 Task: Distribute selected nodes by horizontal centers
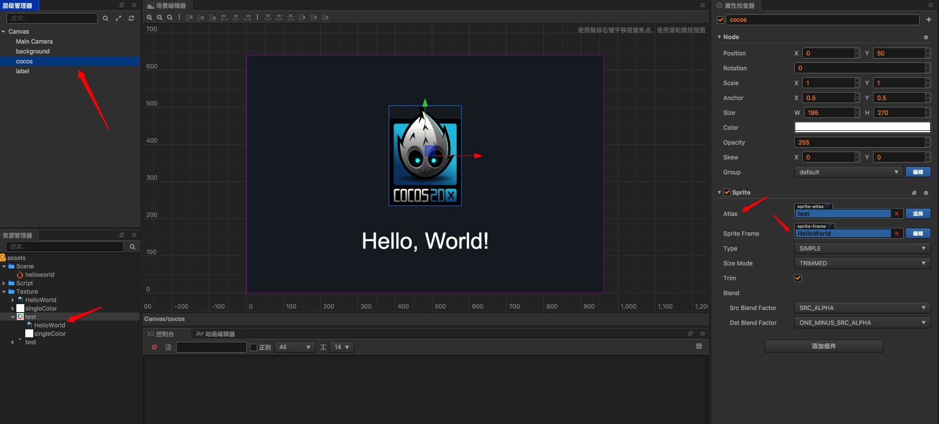pyautogui.click(x=314, y=17)
